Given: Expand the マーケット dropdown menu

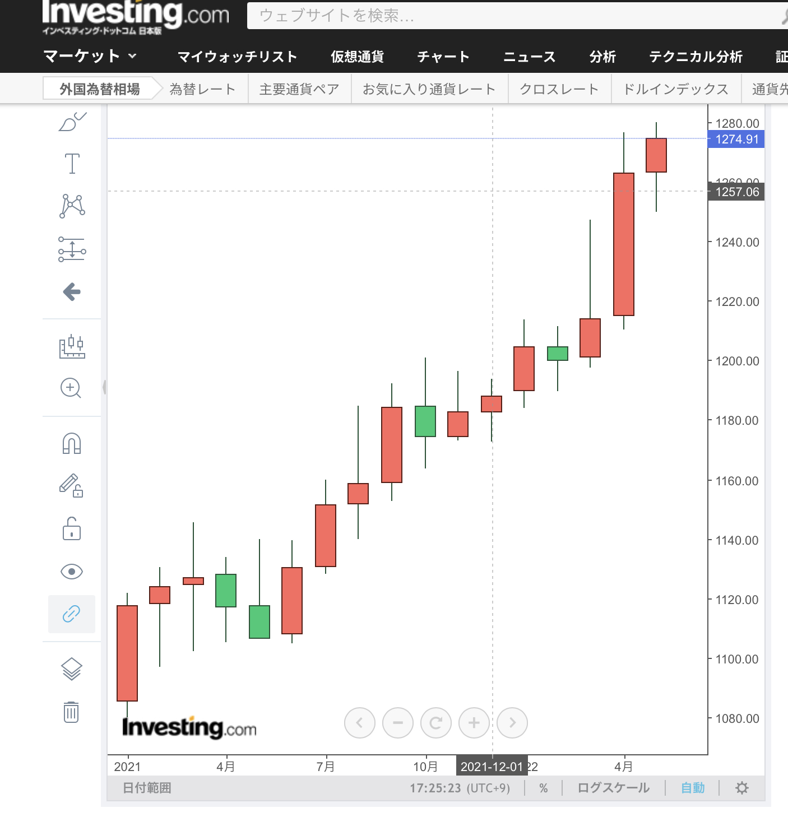Looking at the screenshot, I should coord(90,56).
